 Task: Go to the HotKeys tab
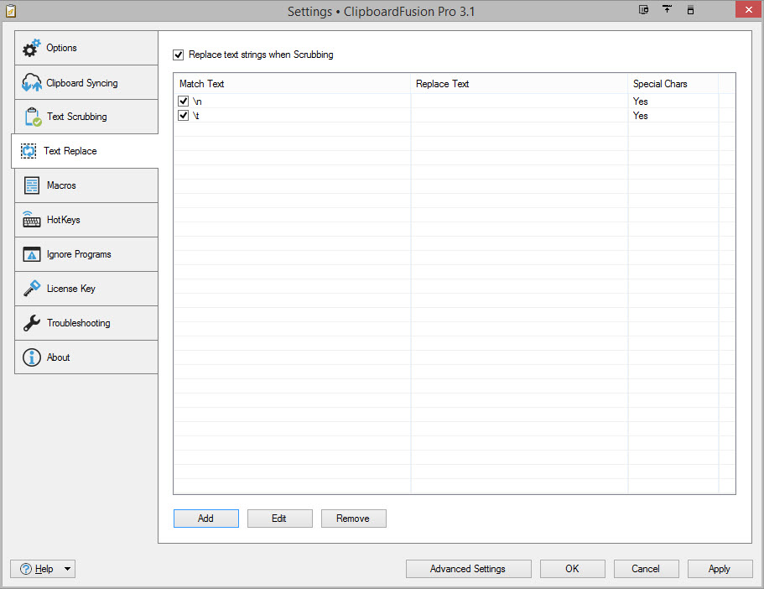pyautogui.click(x=86, y=220)
